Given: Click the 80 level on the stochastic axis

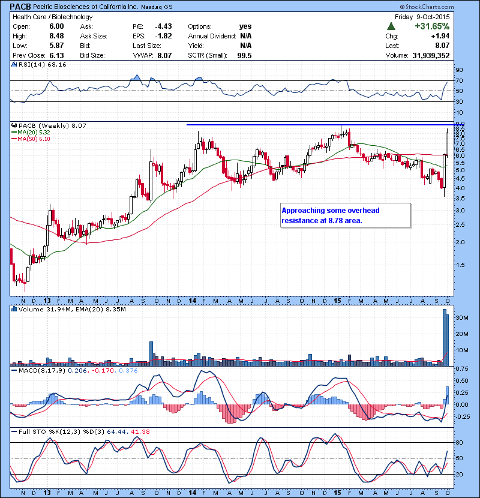Looking at the screenshot, I should (x=459, y=442).
